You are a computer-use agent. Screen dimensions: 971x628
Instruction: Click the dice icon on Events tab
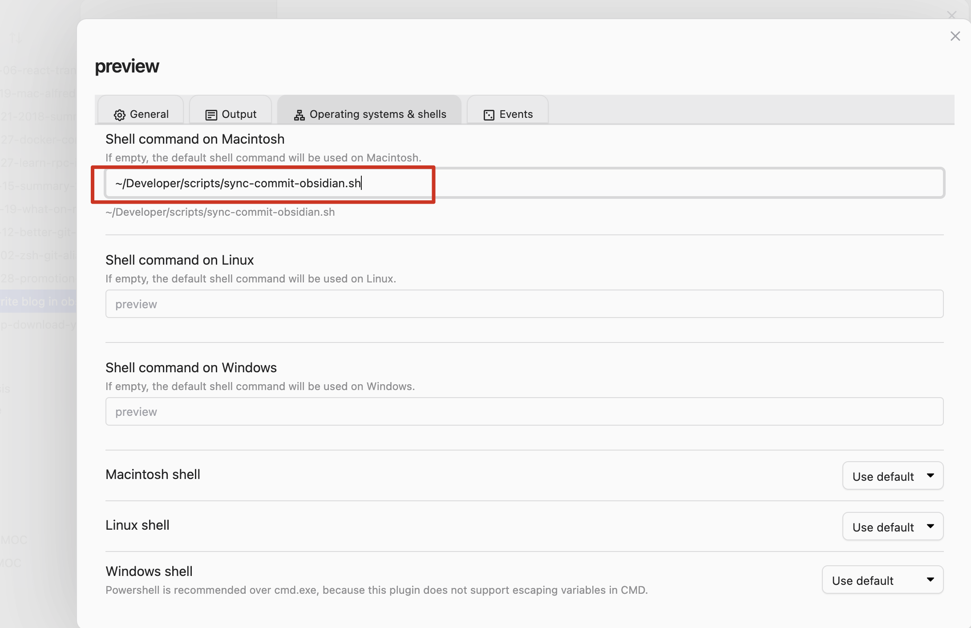tap(489, 115)
